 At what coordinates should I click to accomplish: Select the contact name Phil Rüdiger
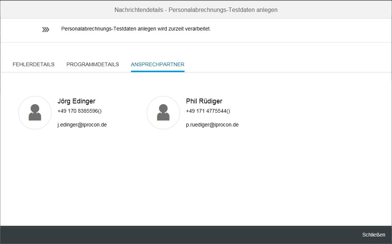click(x=204, y=101)
